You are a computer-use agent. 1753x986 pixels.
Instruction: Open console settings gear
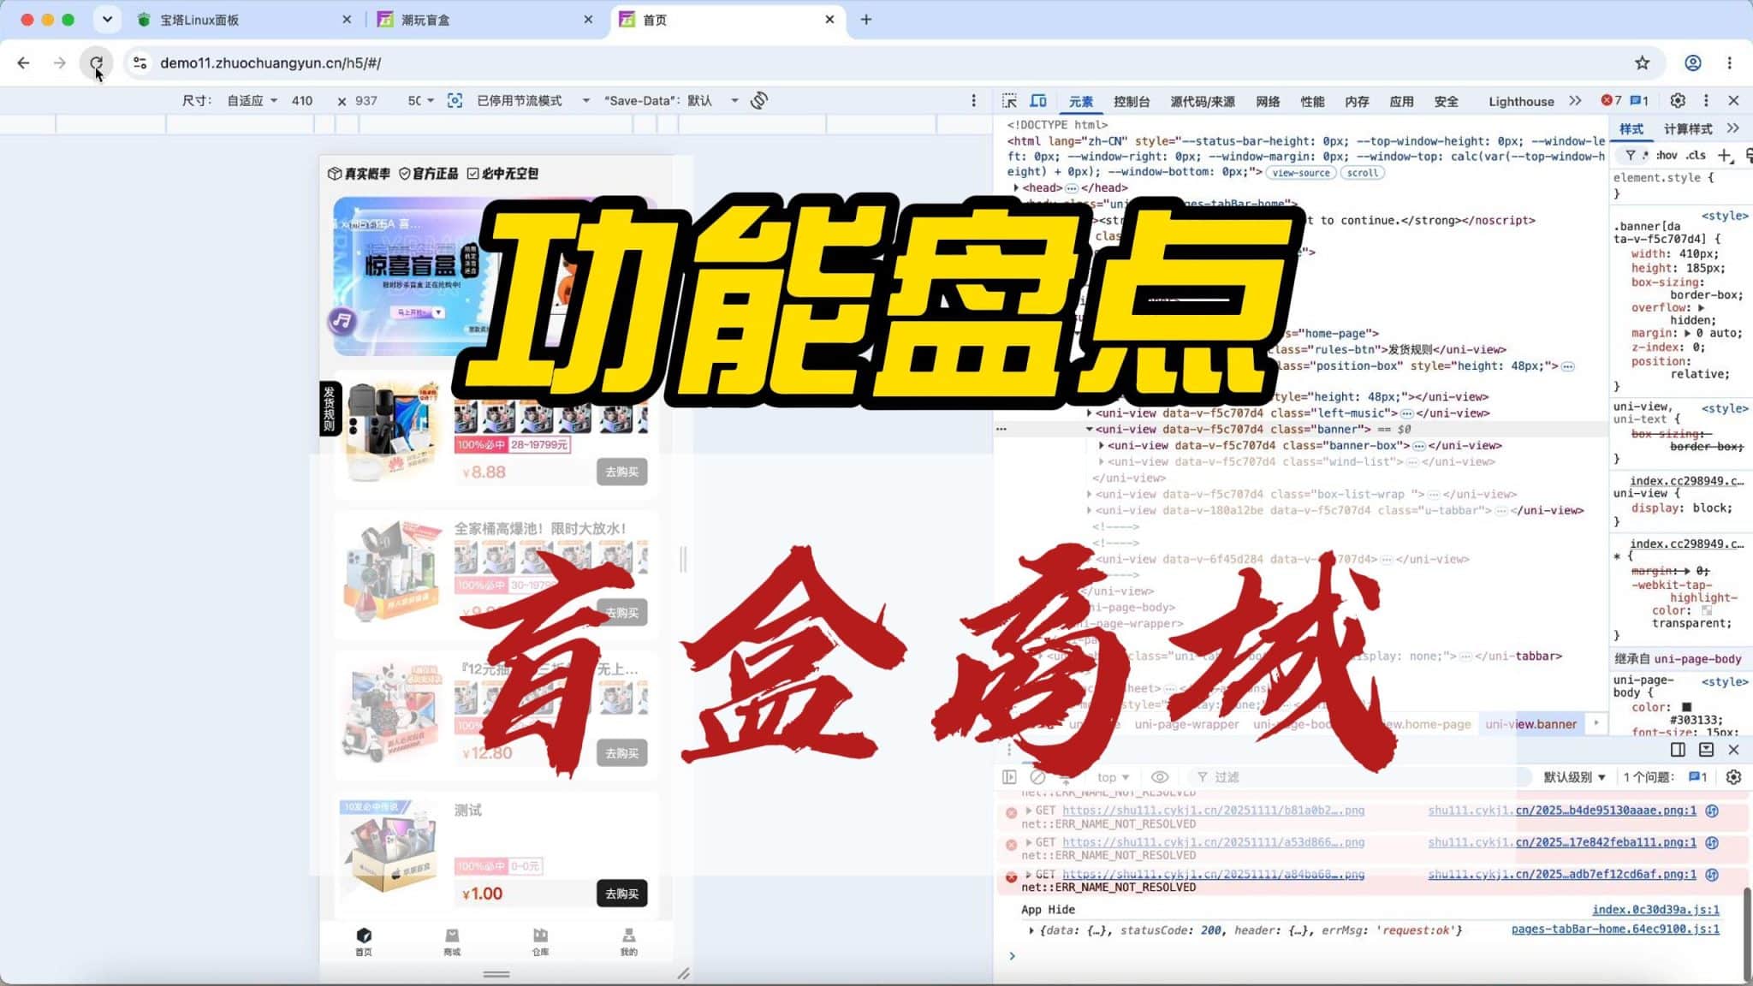[1733, 777]
